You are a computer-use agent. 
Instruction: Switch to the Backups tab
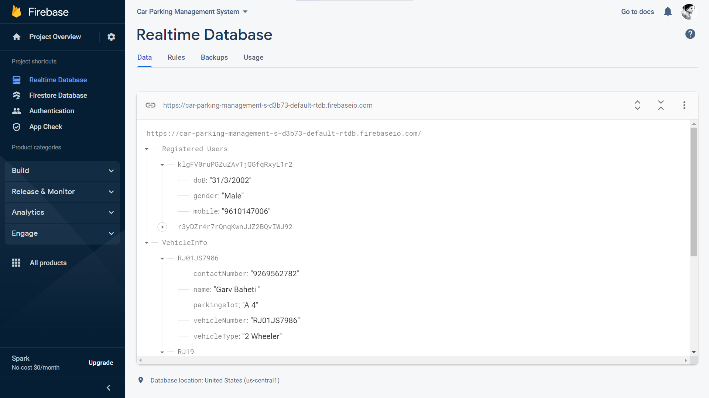tap(214, 58)
